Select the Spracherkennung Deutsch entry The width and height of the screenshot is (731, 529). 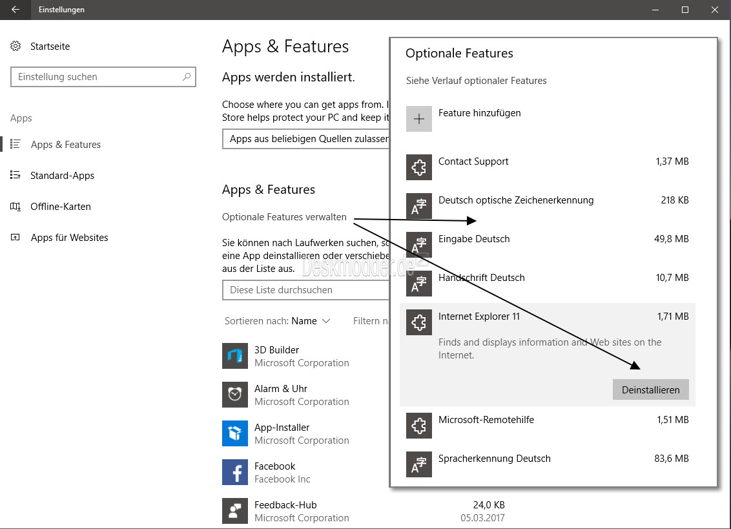coord(548,464)
